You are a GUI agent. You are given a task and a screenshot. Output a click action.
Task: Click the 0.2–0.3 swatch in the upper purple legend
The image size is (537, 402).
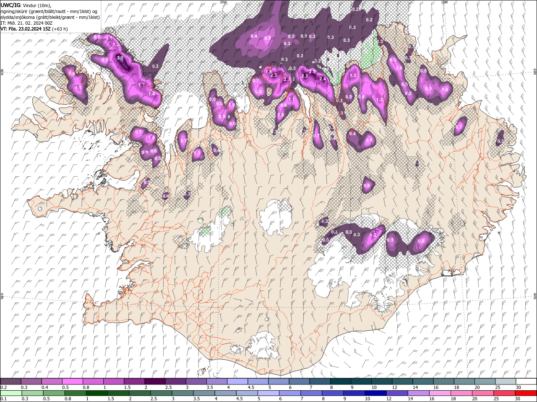[x=11, y=381]
